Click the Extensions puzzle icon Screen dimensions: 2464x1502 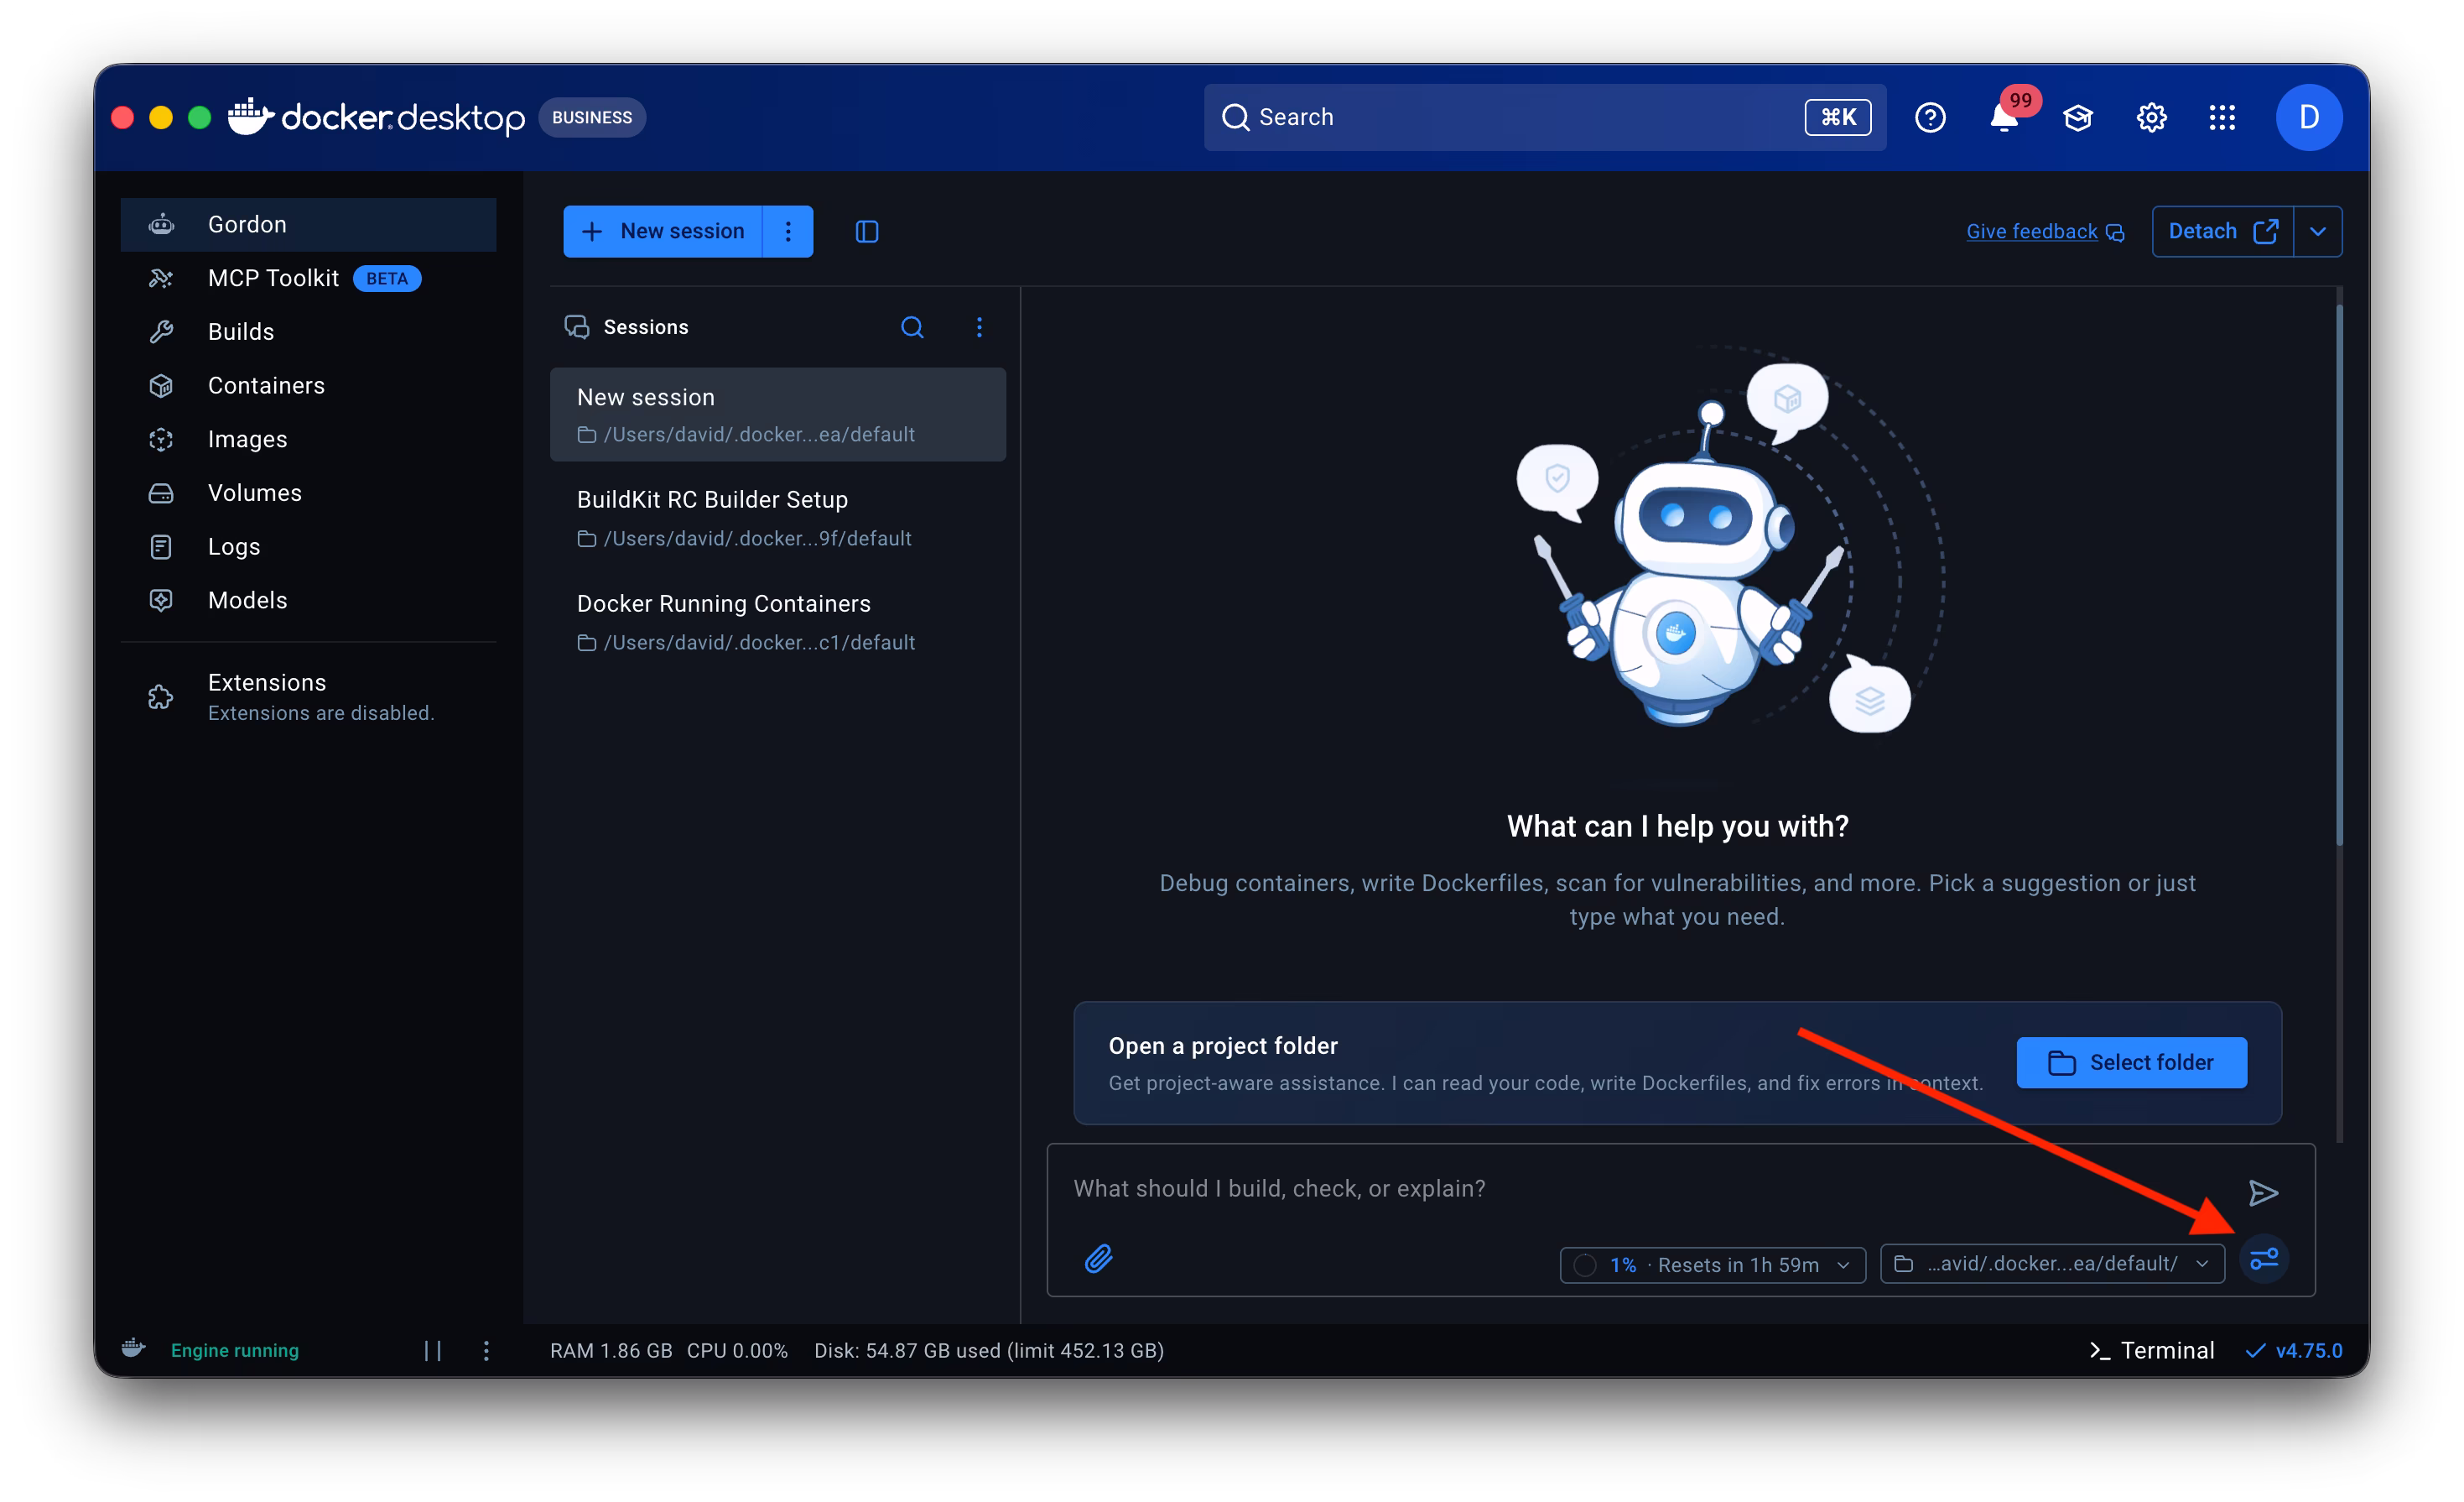161,697
